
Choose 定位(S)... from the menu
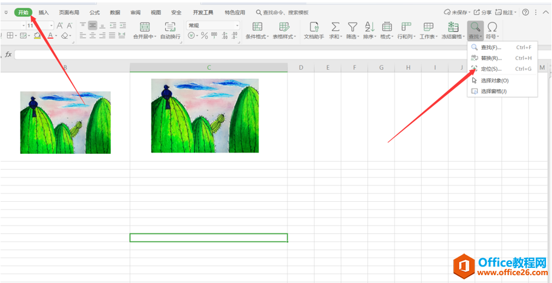pos(502,69)
